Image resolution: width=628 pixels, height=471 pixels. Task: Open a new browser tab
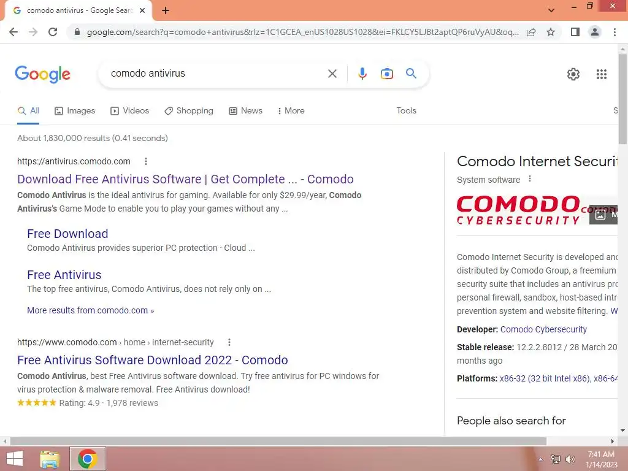166,10
